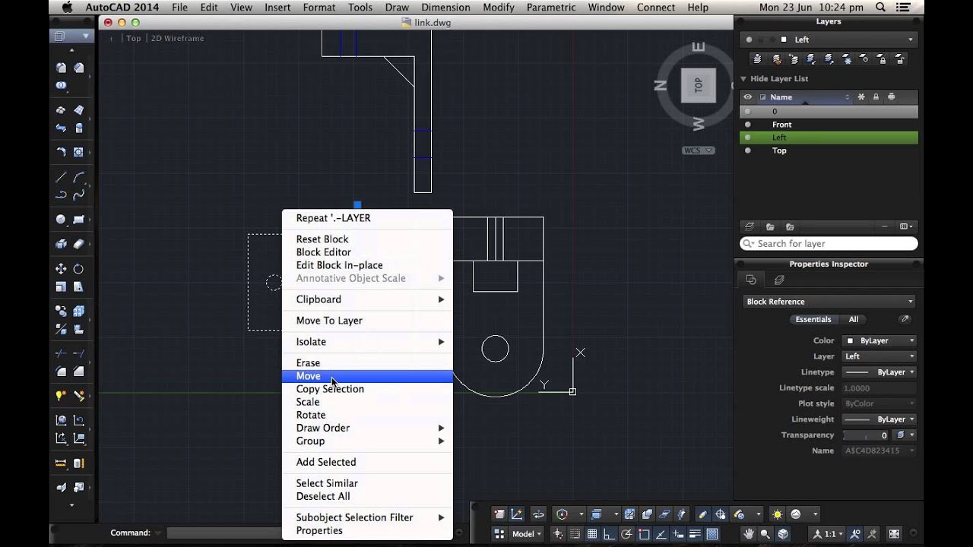Click the layout grid icon left of Model
The height and width of the screenshot is (547, 973).
pyautogui.click(x=499, y=534)
